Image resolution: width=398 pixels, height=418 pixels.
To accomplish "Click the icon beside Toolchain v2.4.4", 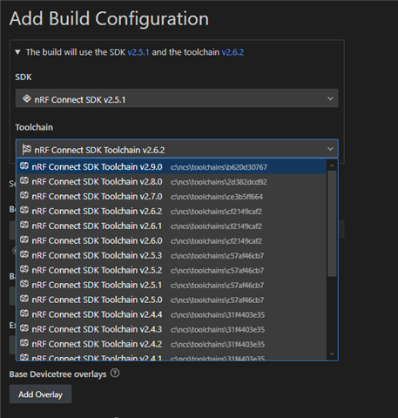I will [x=24, y=314].
